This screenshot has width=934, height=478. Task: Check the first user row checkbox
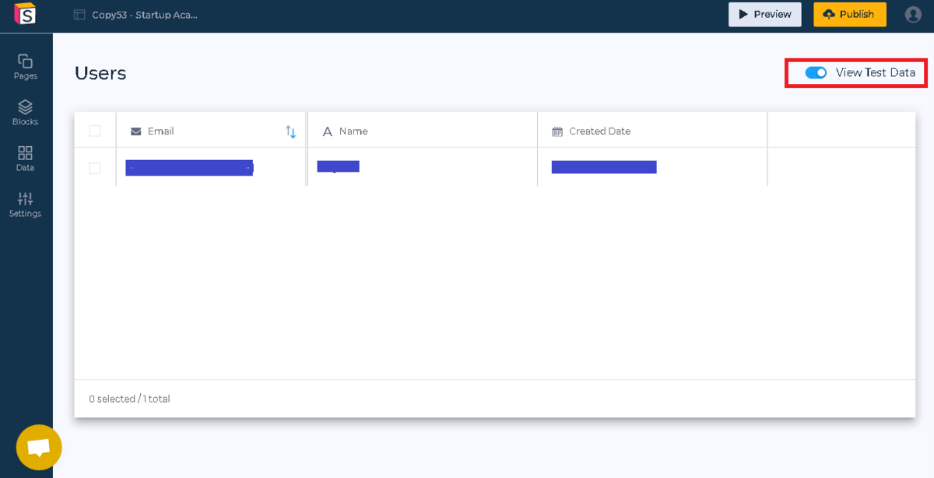95,168
